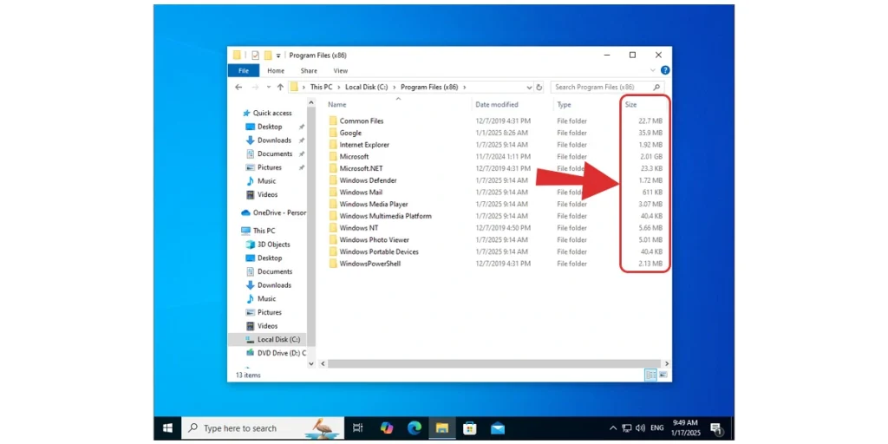Switch to the Home ribbon tab
Screen dimensions: 888x444
(276, 71)
